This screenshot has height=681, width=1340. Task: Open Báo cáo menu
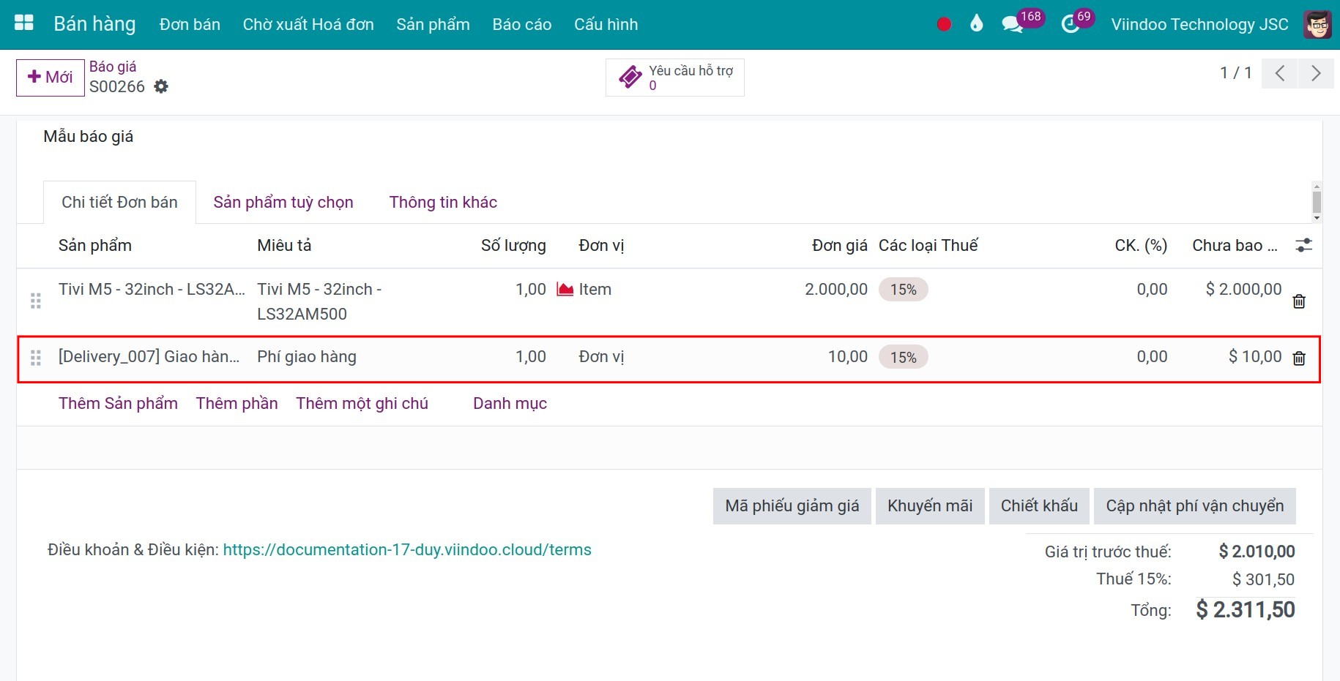pos(522,24)
